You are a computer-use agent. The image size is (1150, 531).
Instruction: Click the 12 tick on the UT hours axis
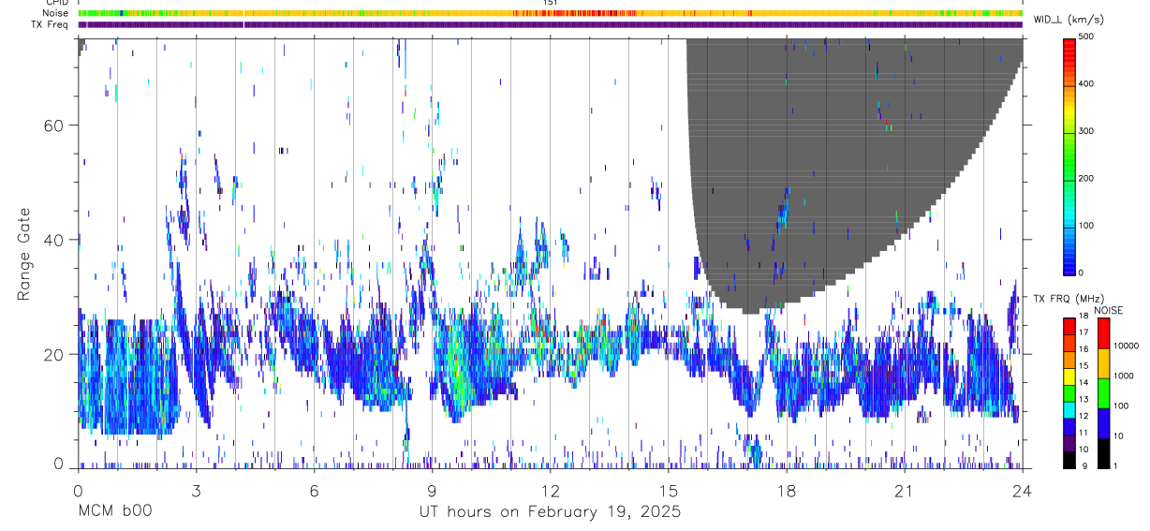[551, 490]
